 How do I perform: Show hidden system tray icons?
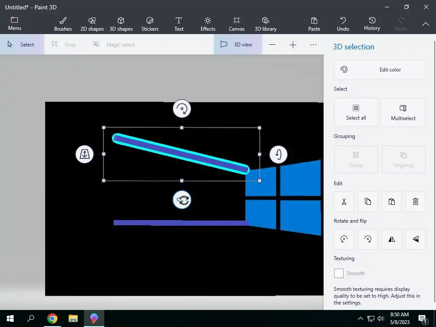pyautogui.click(x=360, y=318)
